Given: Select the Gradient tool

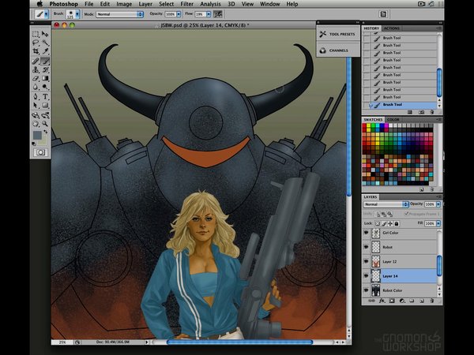Looking at the screenshot, I should click(x=45, y=78).
